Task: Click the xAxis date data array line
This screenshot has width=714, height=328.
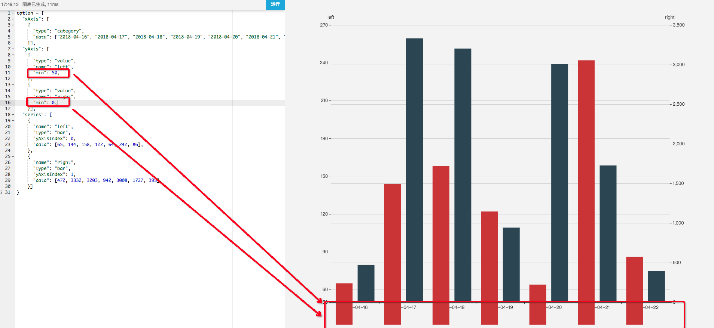Action: click(x=159, y=37)
